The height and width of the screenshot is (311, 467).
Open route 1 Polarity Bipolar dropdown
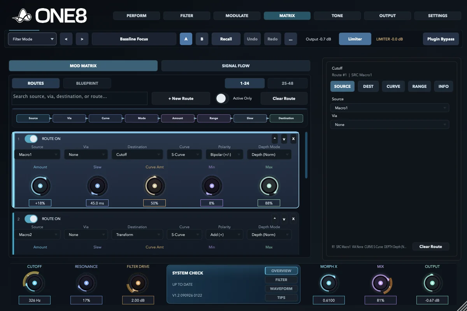tap(225, 155)
